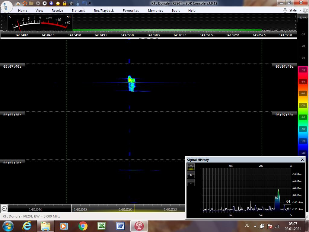The image size is (309, 232).
Task: Click 143.046 in the bottom span bar
Action: tap(36, 210)
